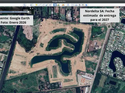
Task: Select the Add Polygon tool
Action: 40,5
